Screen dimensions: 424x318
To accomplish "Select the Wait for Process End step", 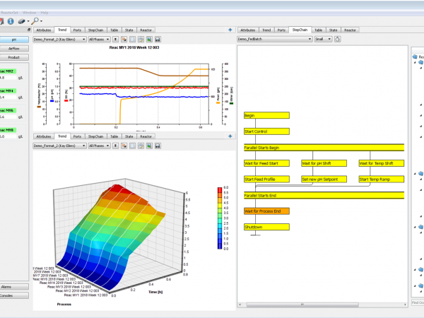I will (x=266, y=211).
